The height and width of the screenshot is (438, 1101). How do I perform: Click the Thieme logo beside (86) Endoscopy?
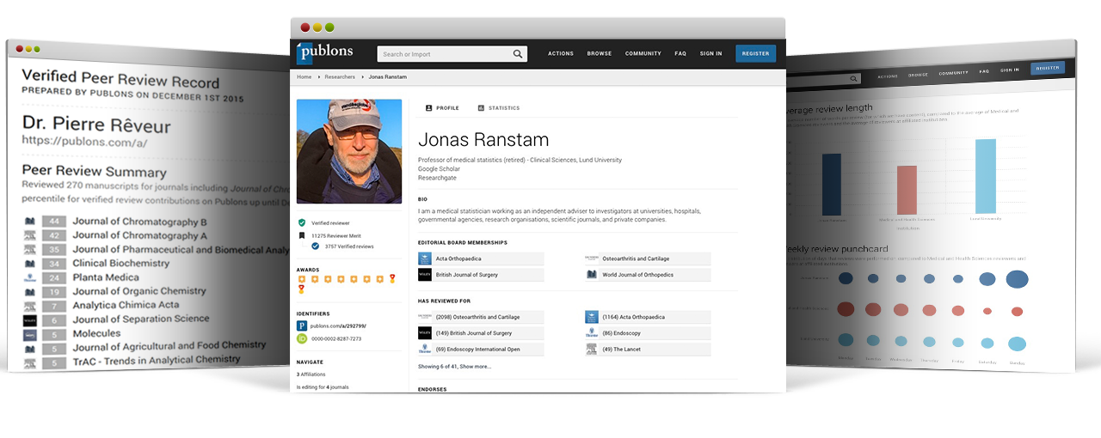pos(591,333)
